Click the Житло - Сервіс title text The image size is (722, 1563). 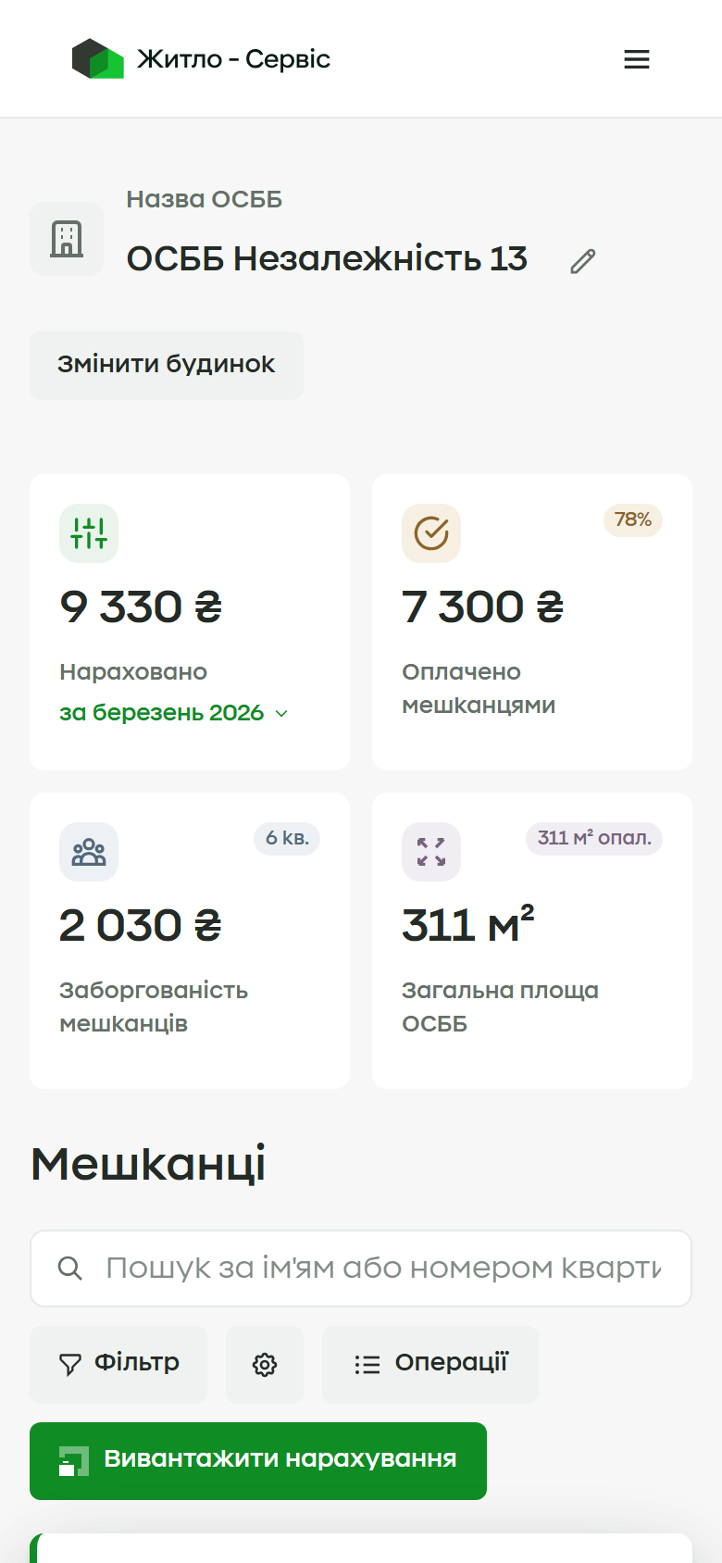233,59
